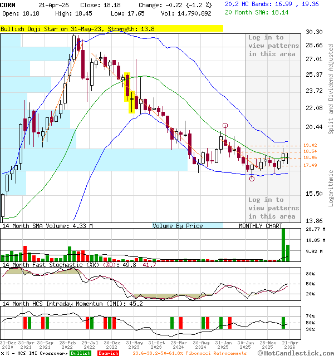Click the red Bearish legend badge
Viewport: 334px width, 356px height.
tap(108, 353)
